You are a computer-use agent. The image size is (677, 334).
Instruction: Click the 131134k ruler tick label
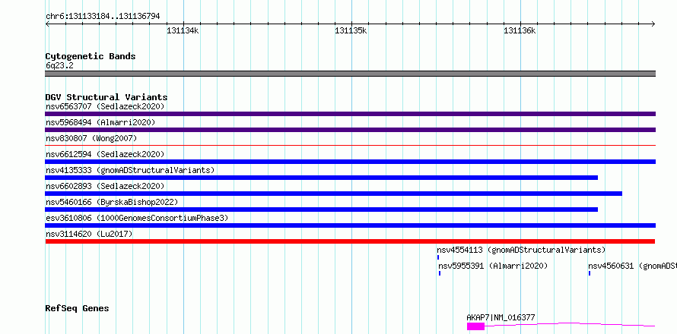point(183,30)
